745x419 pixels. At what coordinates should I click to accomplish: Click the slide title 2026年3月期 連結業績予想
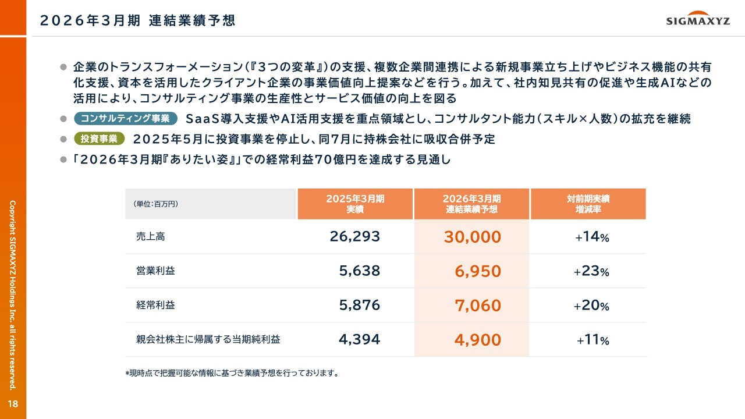(x=137, y=20)
